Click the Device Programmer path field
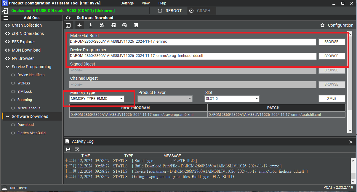 click(193, 56)
